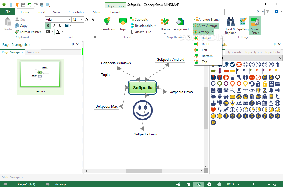Add a Subtopic
283x187 pixels.
click(x=139, y=20)
